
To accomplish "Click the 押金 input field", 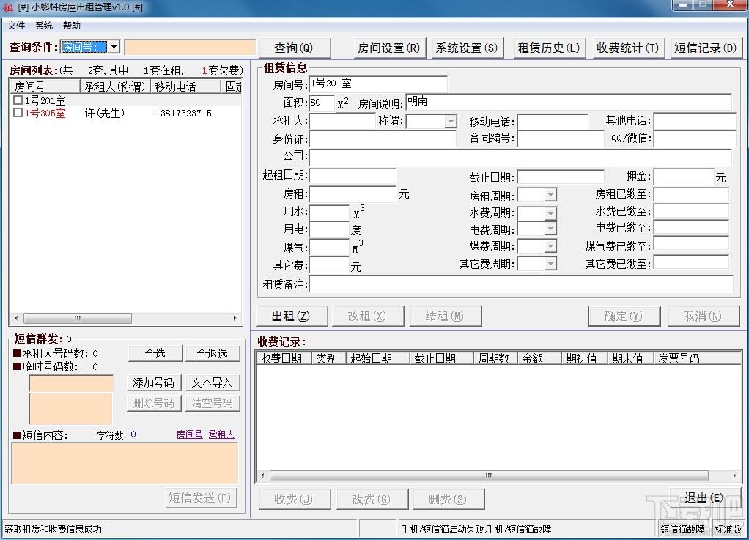I will click(x=684, y=177).
